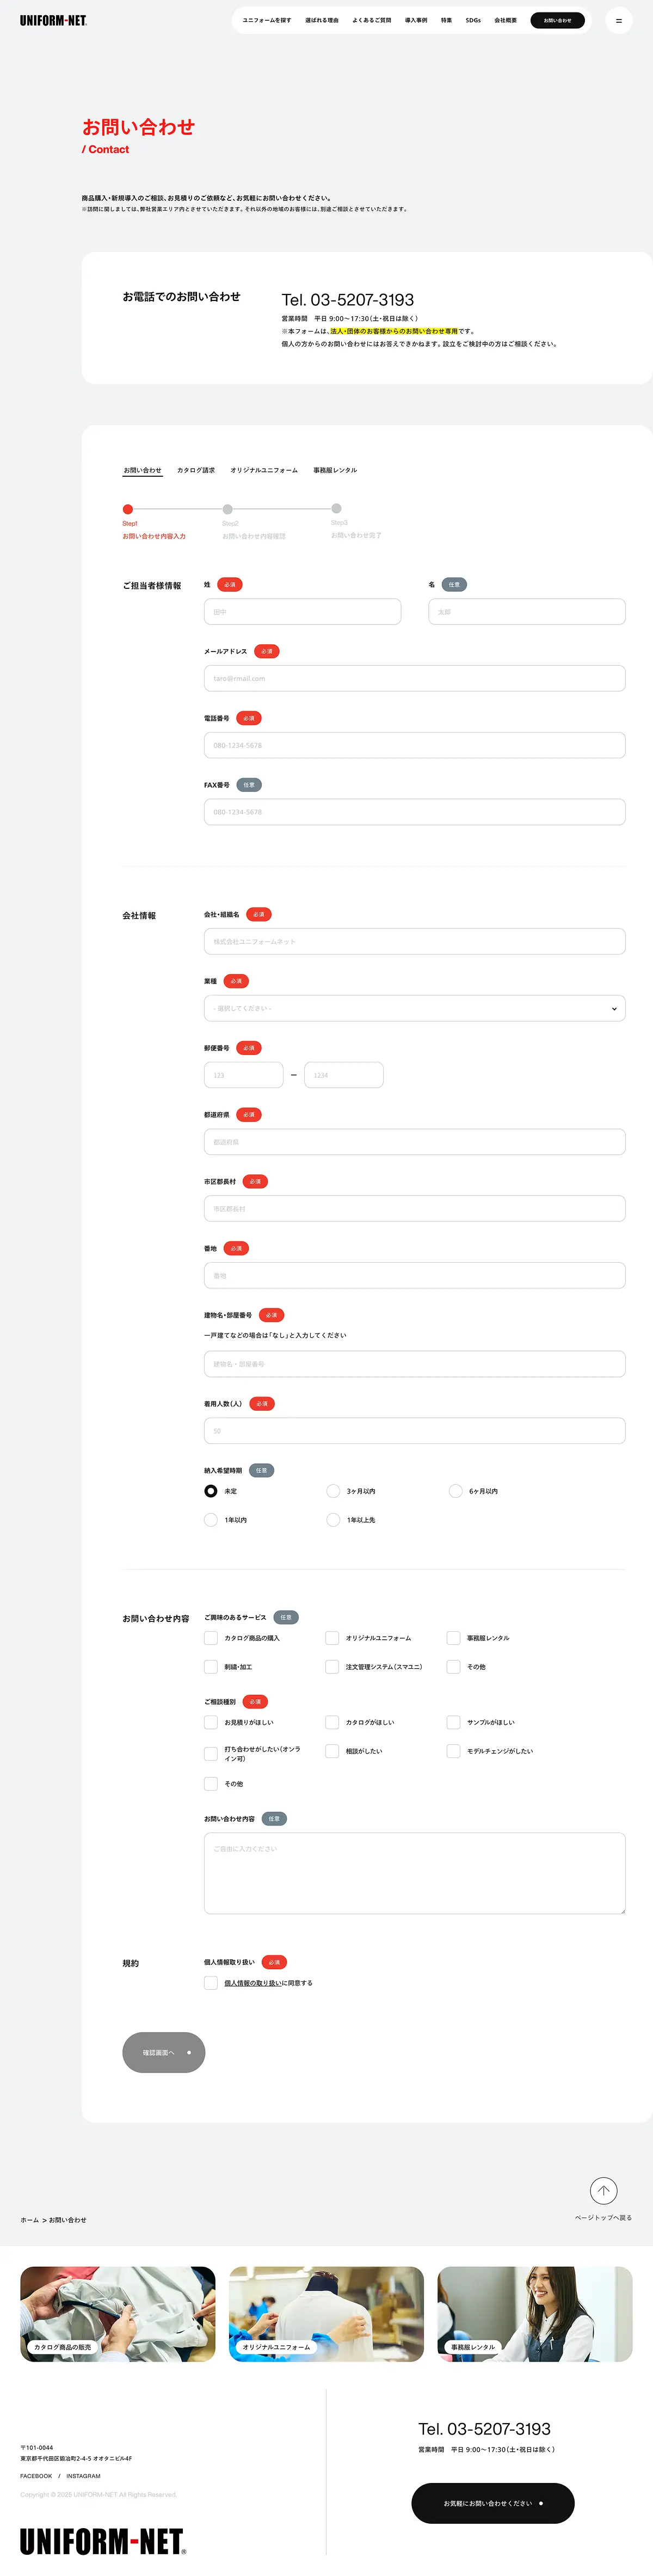Switch to the 事務服レンタル form tab
The image size is (653, 2576).
pyautogui.click(x=335, y=470)
